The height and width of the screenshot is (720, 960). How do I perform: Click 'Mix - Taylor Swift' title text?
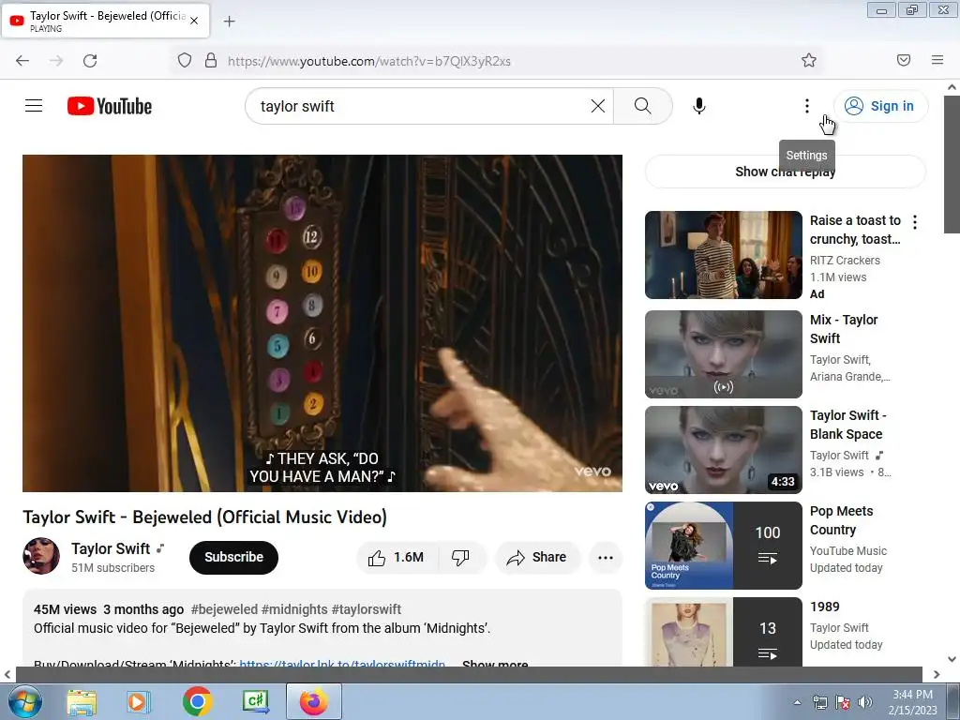click(x=844, y=329)
